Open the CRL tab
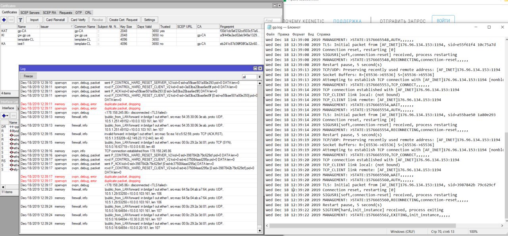This screenshot has width=508, height=236. [x=88, y=13]
